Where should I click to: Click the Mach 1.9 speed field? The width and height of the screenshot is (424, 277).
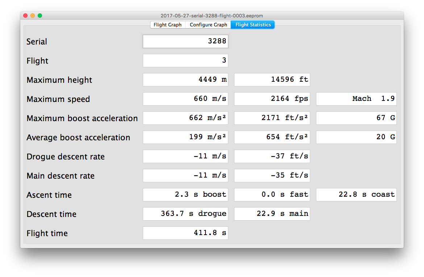coord(356,99)
